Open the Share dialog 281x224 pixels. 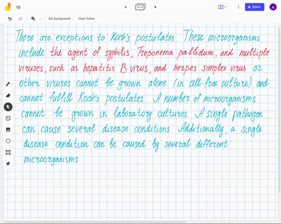[x=255, y=7]
